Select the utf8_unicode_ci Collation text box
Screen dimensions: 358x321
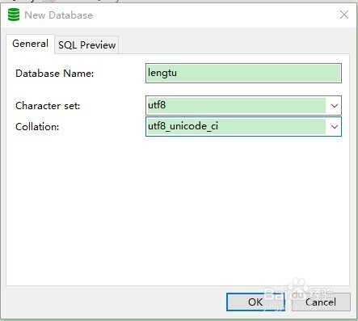point(237,126)
